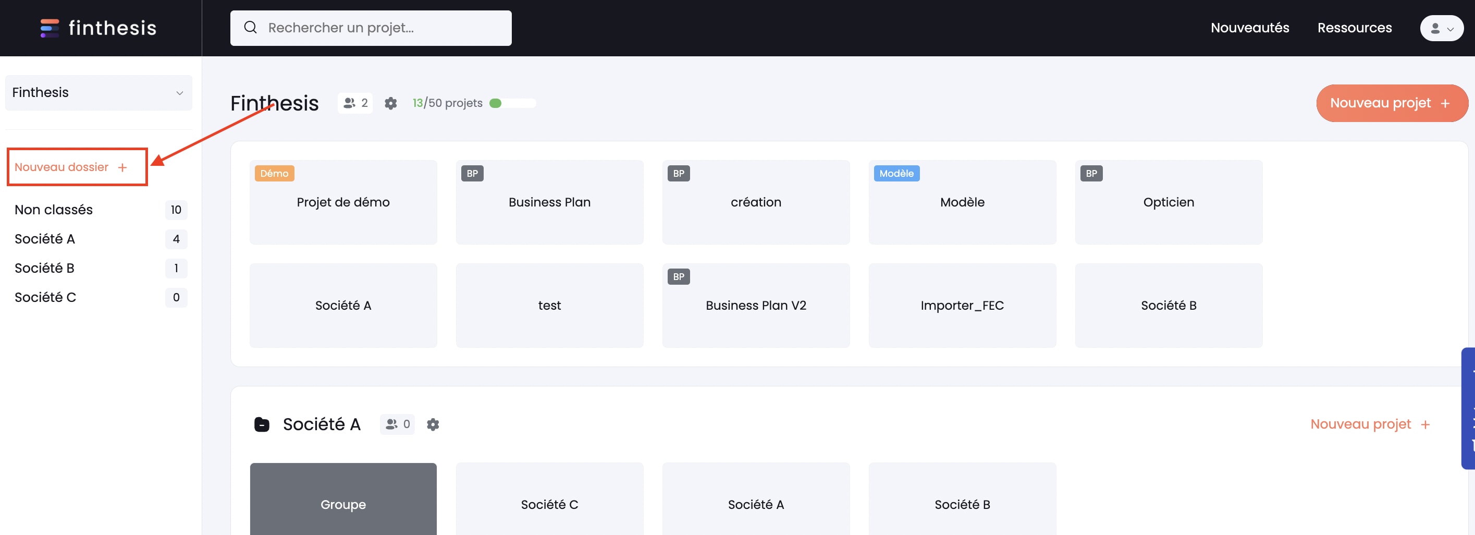Click the Modèle badge on Modèle card

pos(896,174)
